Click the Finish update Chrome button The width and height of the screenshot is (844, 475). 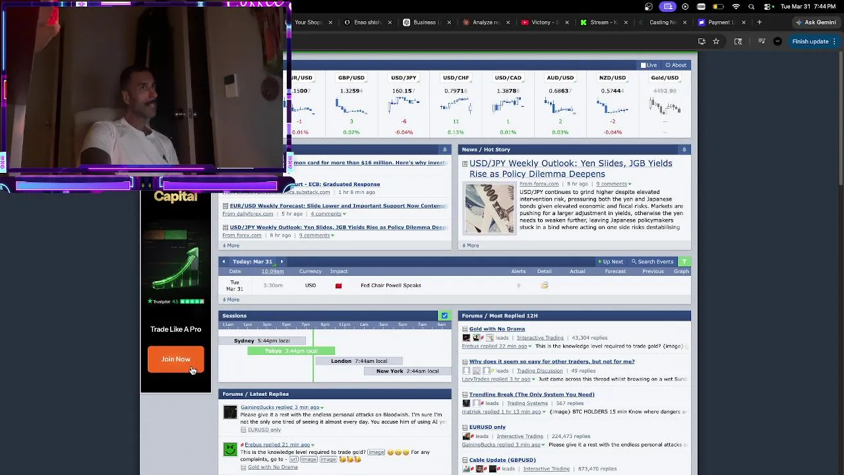pyautogui.click(x=814, y=42)
